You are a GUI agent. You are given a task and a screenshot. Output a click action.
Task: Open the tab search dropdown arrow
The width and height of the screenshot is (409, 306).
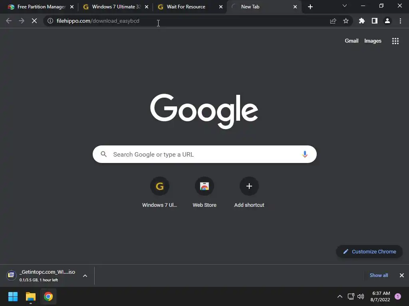345,6
